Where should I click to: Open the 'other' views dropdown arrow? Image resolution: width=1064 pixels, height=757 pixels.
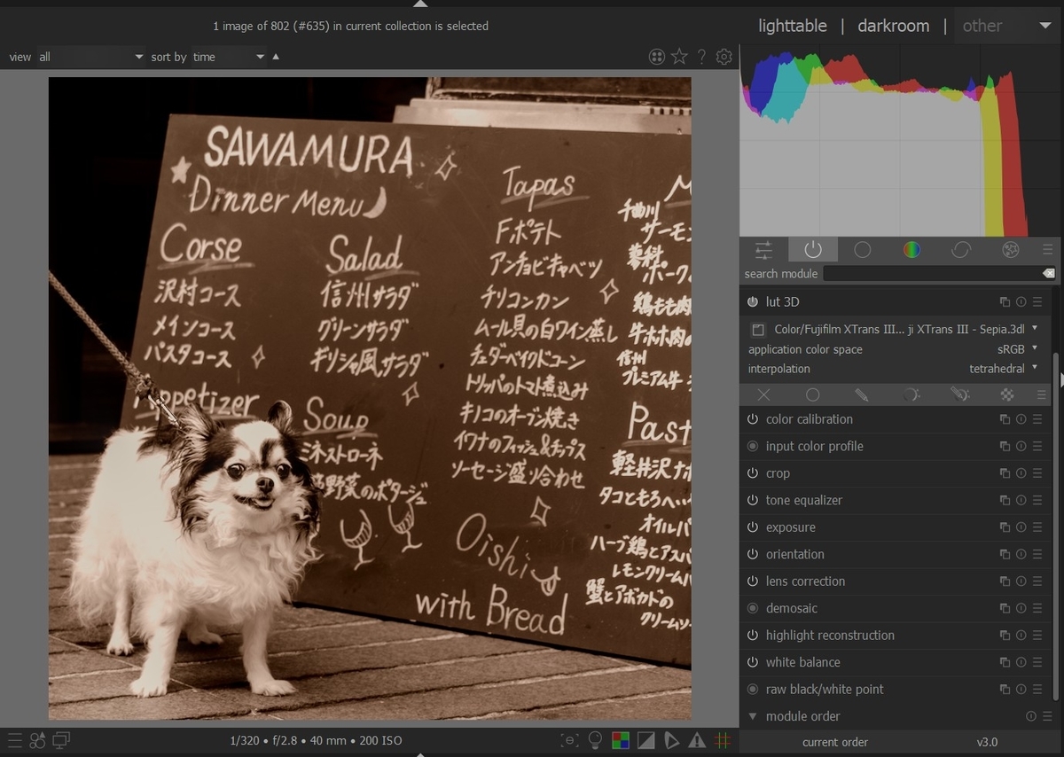[1044, 26]
